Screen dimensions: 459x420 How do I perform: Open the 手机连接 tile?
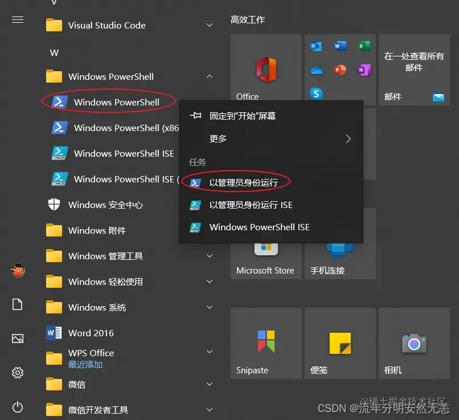[340, 260]
